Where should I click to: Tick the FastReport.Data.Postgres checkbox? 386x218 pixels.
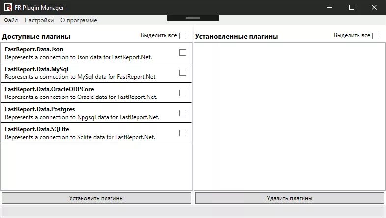(183, 113)
